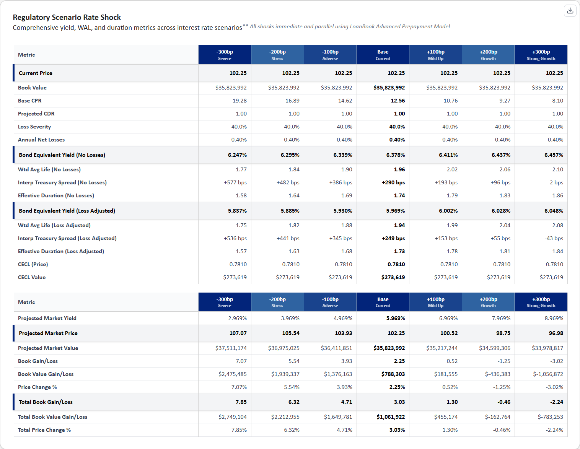Image resolution: width=580 pixels, height=449 pixels.
Task: Click the Base Current column header in upper table
Action: point(383,55)
